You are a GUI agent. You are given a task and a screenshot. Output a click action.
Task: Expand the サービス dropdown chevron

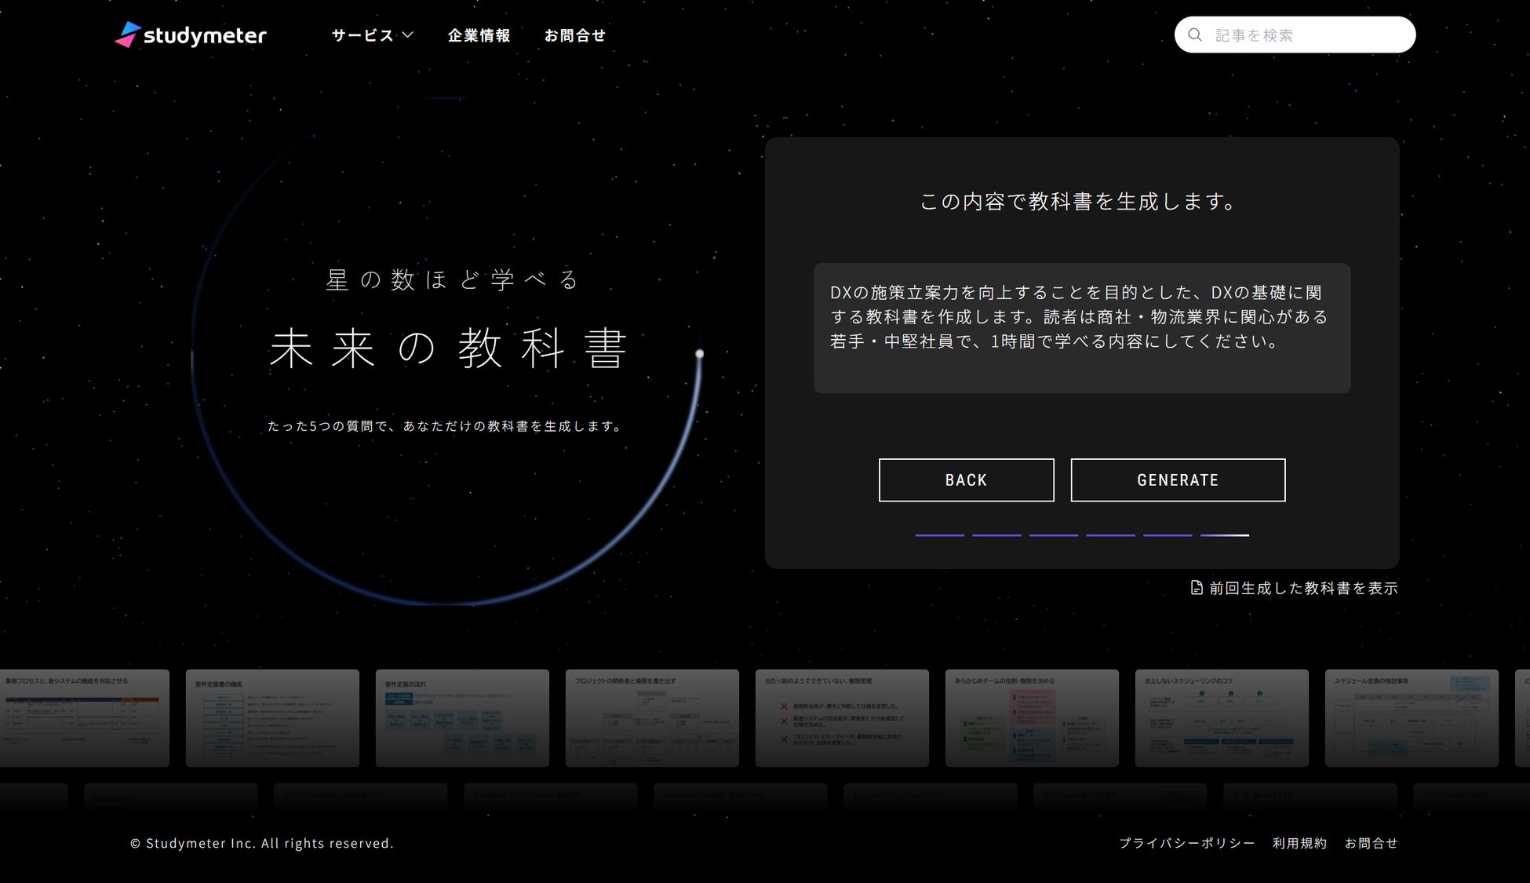pos(408,35)
